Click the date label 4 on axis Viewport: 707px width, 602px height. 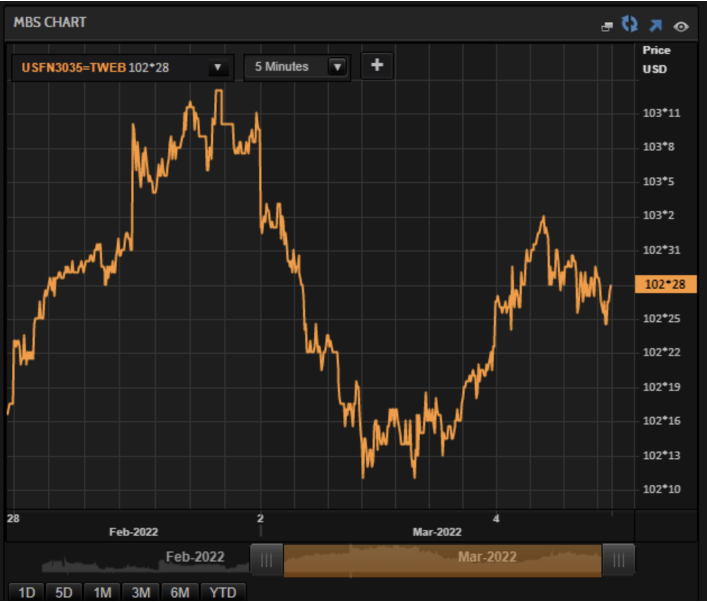496,518
